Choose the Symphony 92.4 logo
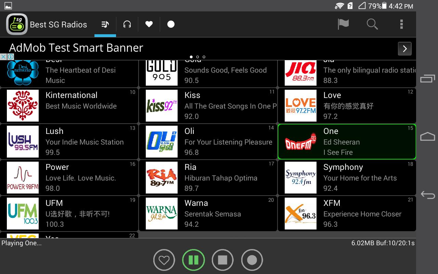This screenshot has width=438, height=274. click(x=301, y=178)
